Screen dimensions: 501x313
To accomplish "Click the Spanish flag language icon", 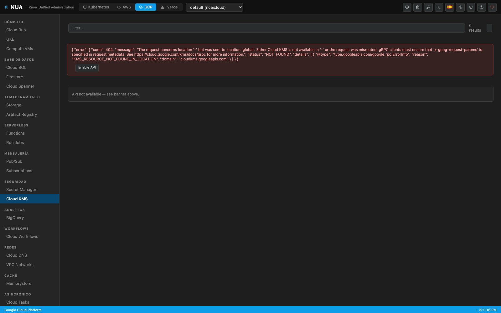I will (x=450, y=7).
